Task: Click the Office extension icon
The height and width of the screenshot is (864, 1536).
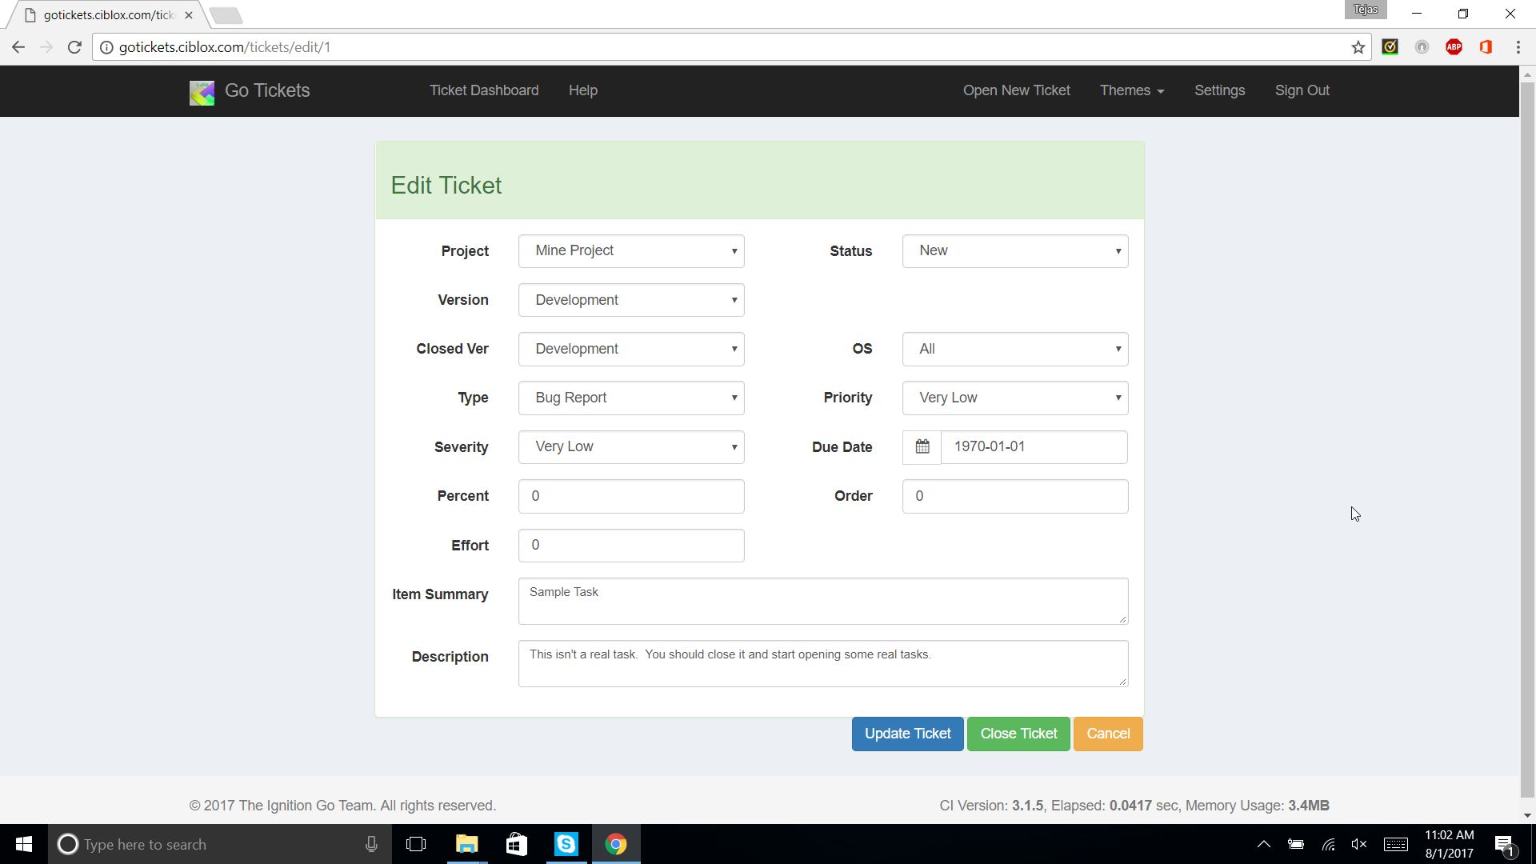Action: (x=1486, y=47)
